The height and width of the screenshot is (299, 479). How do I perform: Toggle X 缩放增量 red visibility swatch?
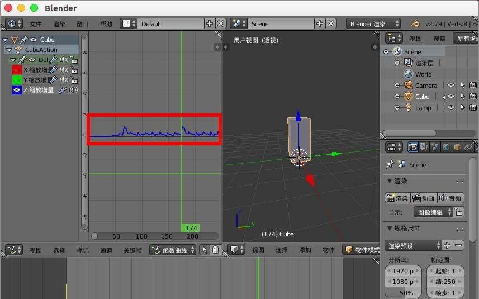click(17, 70)
